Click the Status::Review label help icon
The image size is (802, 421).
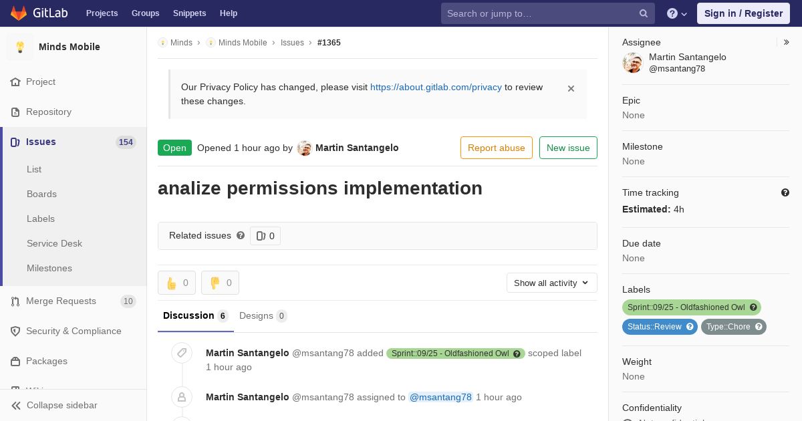tap(690, 327)
